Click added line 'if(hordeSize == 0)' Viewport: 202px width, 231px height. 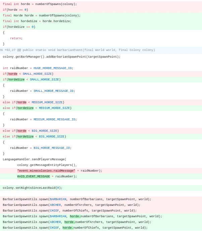[x=101, y=27]
